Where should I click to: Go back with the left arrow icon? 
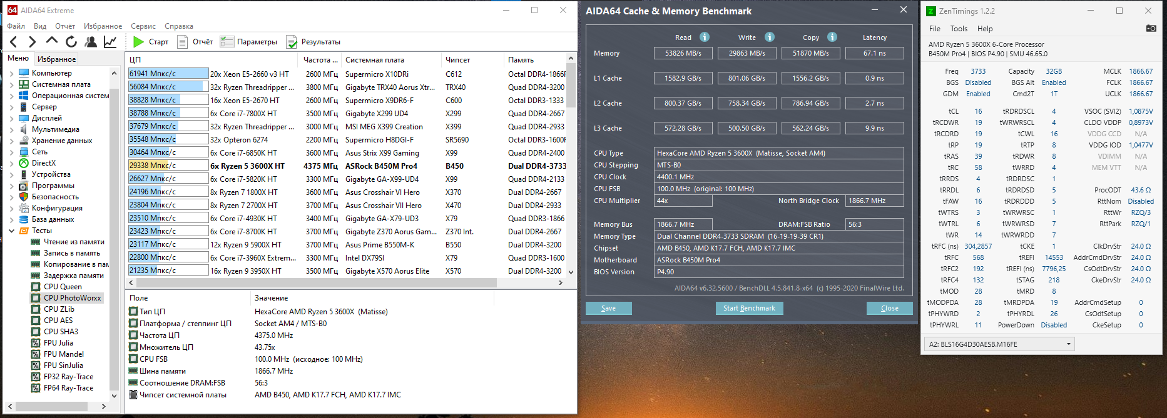coord(14,42)
